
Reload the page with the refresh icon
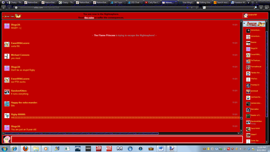tap(197, 8)
